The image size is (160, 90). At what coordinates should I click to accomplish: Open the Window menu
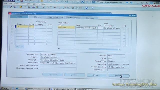36,4
